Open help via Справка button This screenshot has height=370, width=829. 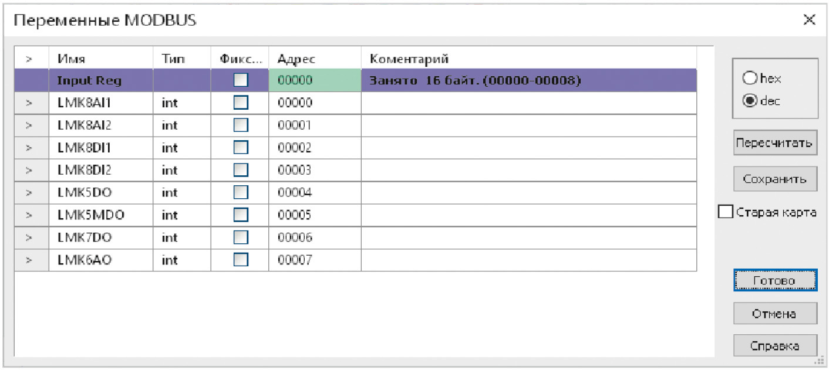[x=774, y=346]
